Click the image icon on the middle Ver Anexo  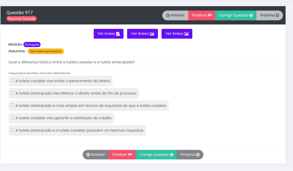coord(152,34)
